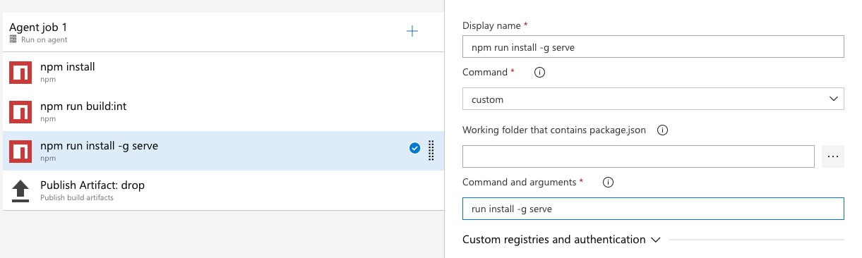The height and width of the screenshot is (258, 862).
Task: Select the npm run build:int task
Action: tap(223, 111)
